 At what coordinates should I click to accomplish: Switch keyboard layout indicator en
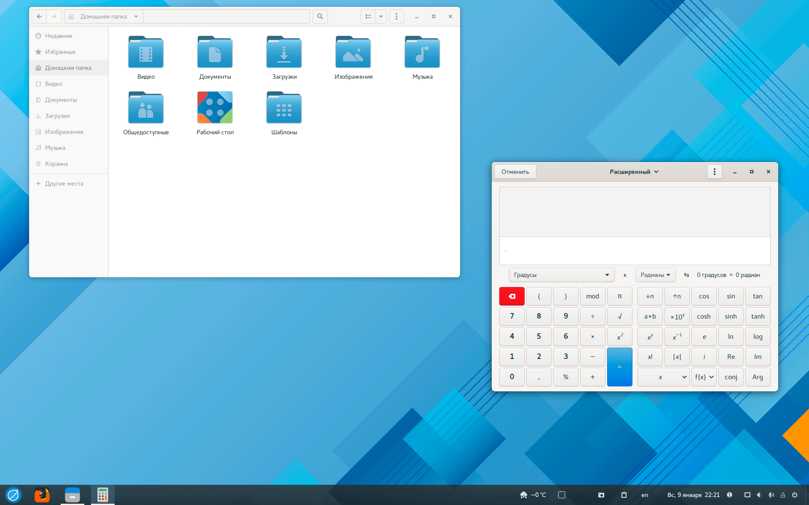[645, 495]
